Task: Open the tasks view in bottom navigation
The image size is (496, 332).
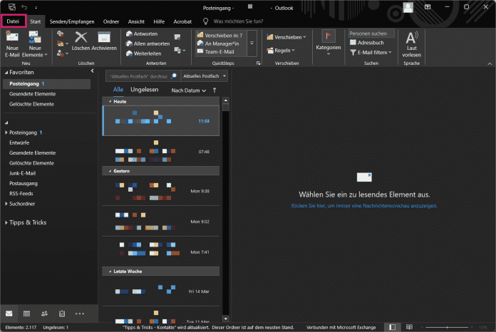Action: [62, 313]
